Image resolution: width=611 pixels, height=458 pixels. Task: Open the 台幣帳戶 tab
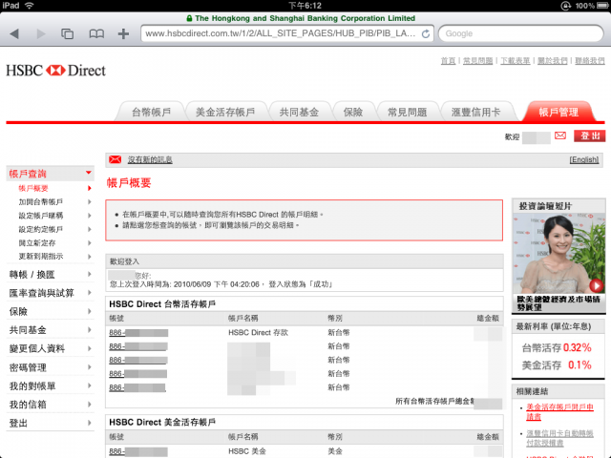(x=151, y=113)
